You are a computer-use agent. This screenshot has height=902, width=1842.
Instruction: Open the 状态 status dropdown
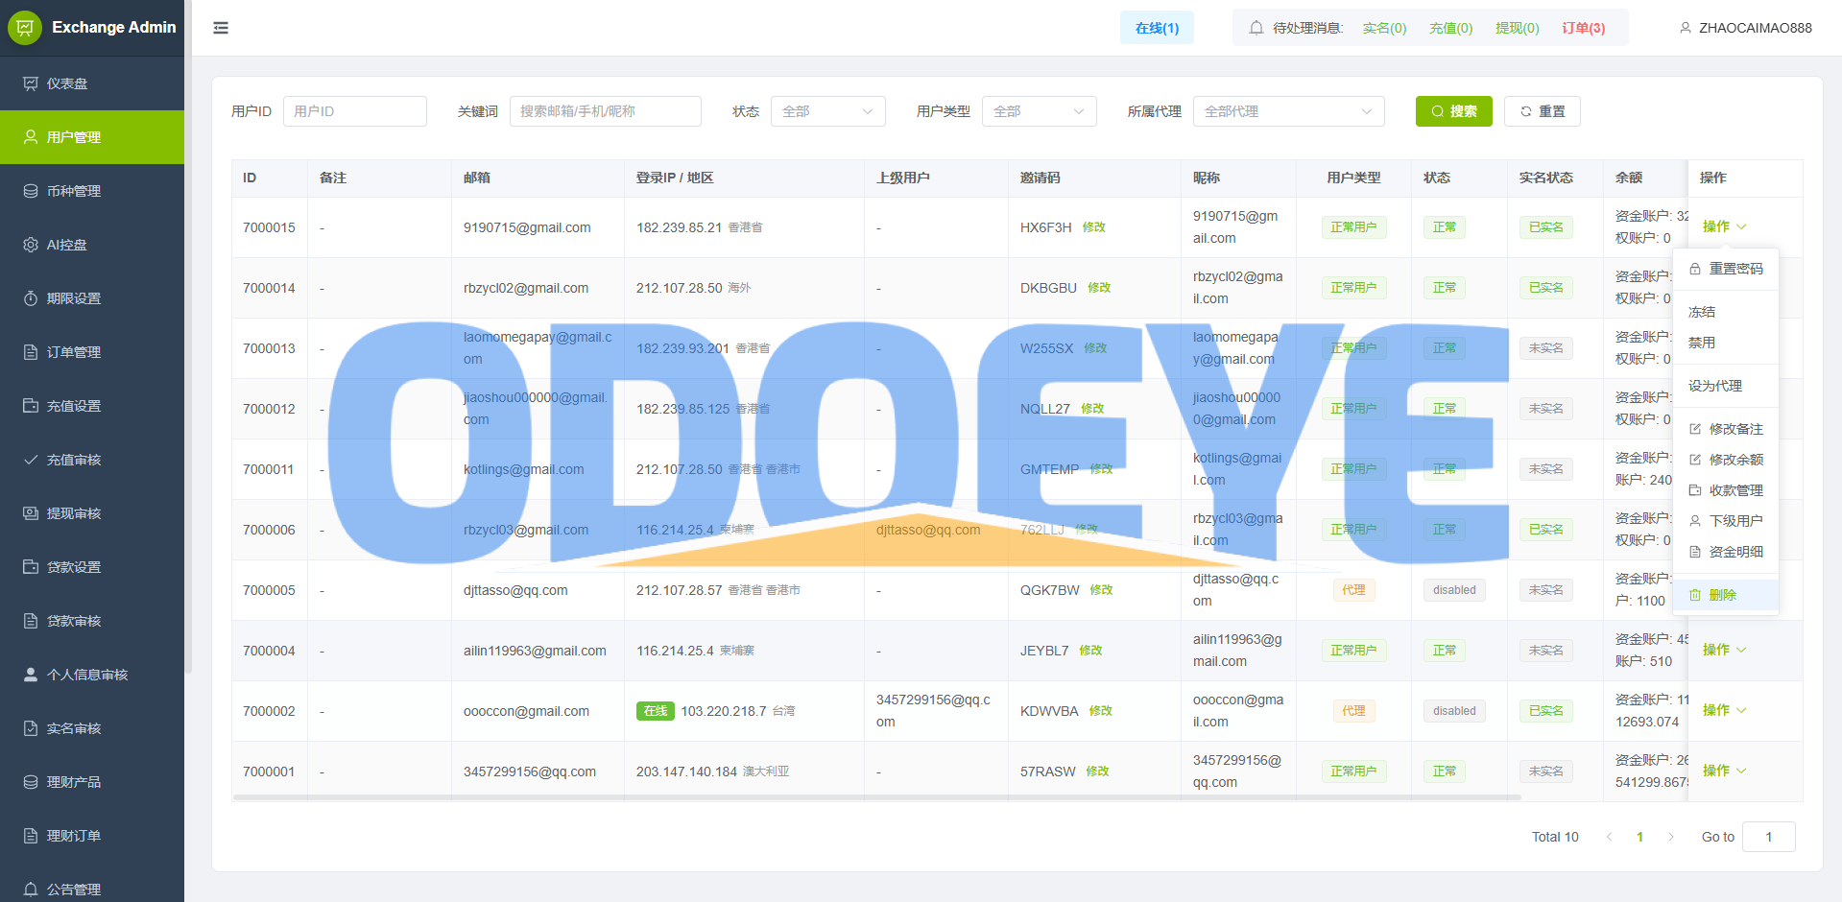click(x=827, y=110)
